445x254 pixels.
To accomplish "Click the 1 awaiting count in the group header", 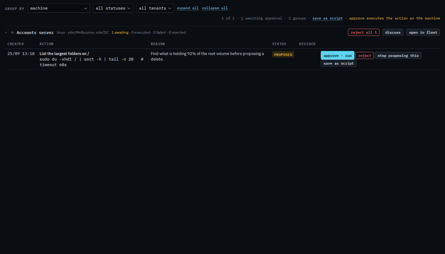I will click(x=120, y=32).
